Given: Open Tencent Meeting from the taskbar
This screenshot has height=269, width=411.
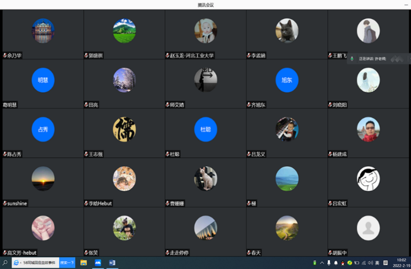Looking at the screenshot, I should tap(98, 263).
